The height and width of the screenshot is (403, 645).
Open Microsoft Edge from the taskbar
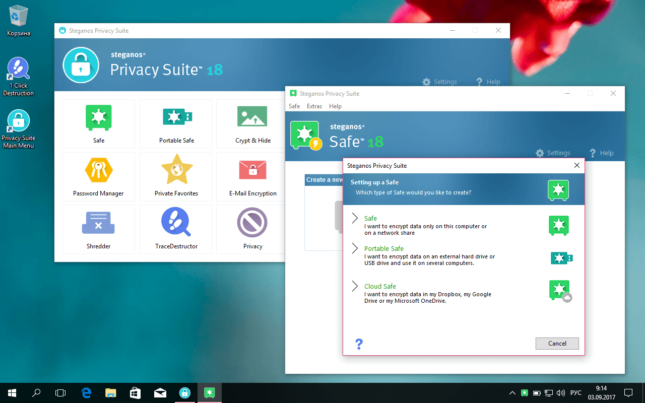pos(86,393)
